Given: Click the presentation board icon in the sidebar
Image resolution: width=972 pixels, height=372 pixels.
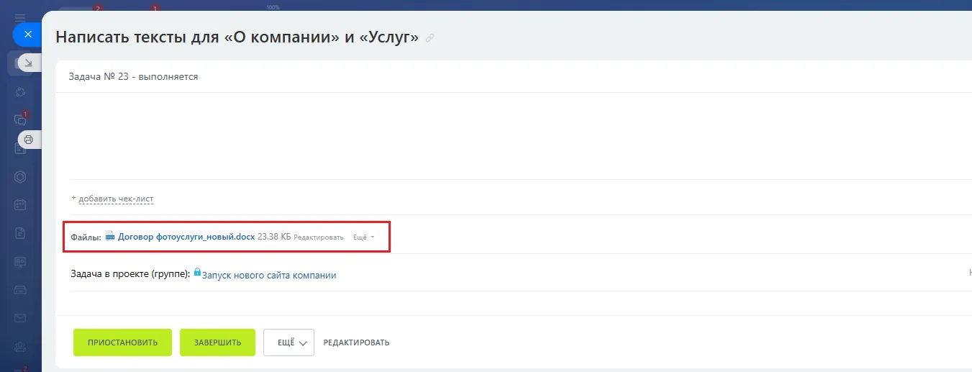Looking at the screenshot, I should [x=20, y=262].
